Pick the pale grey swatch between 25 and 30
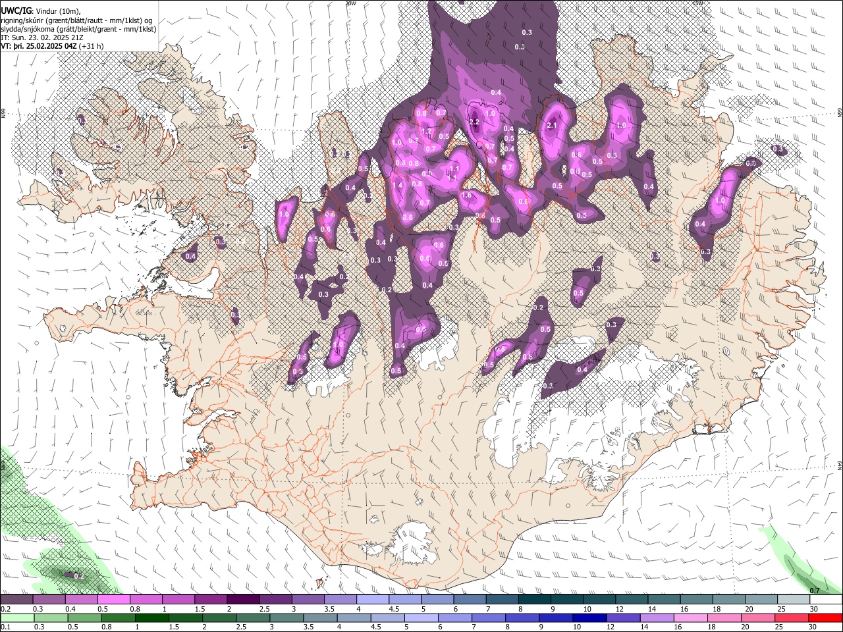 [x=794, y=600]
